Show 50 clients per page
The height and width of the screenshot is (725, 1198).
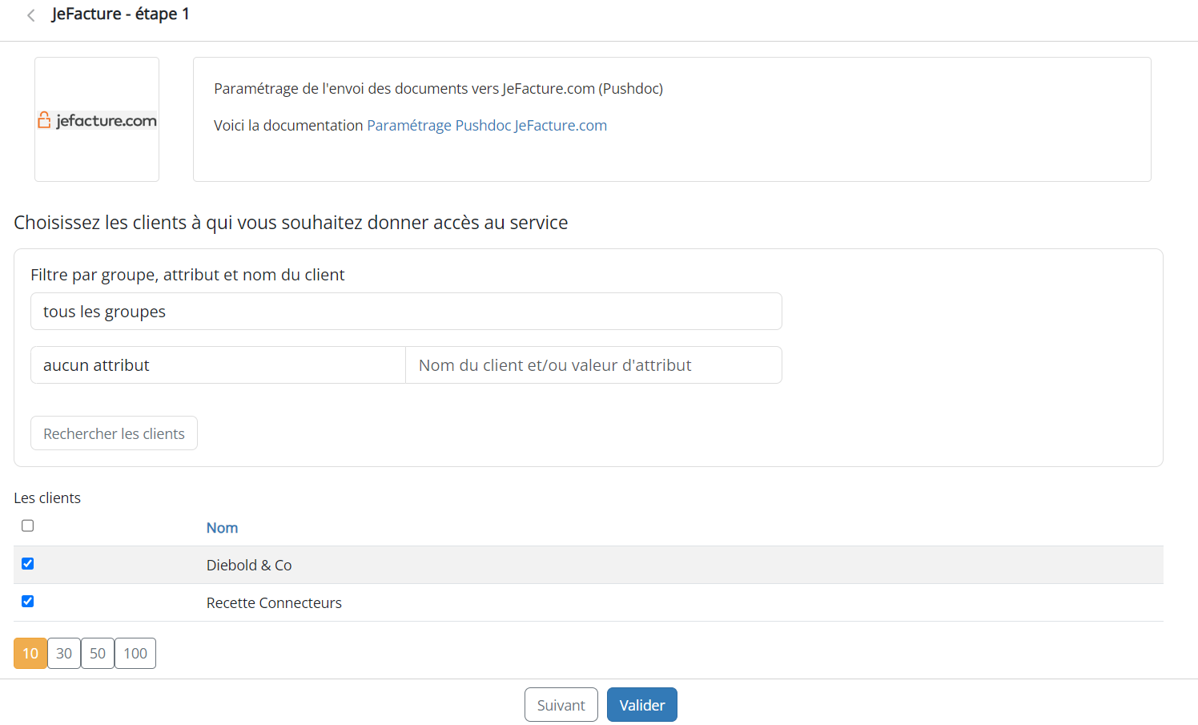(x=98, y=654)
